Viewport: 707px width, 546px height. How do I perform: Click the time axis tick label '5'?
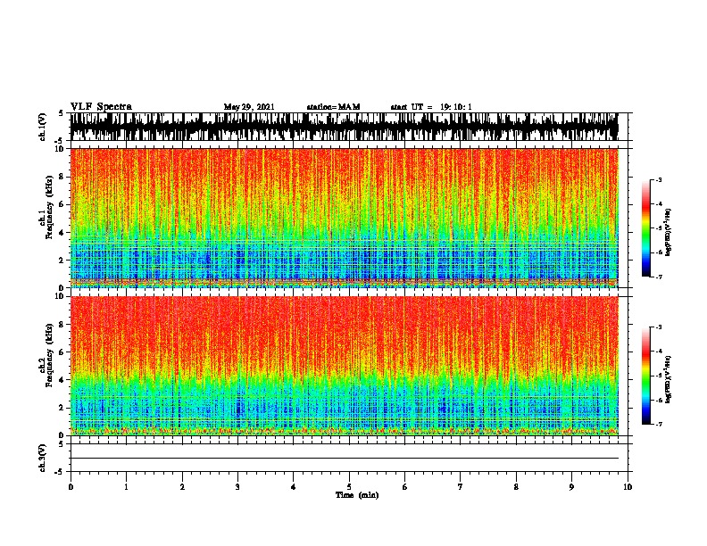[349, 487]
